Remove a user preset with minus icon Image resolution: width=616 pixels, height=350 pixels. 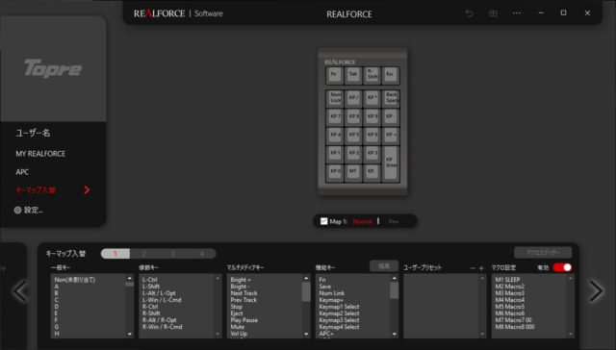[473, 268]
